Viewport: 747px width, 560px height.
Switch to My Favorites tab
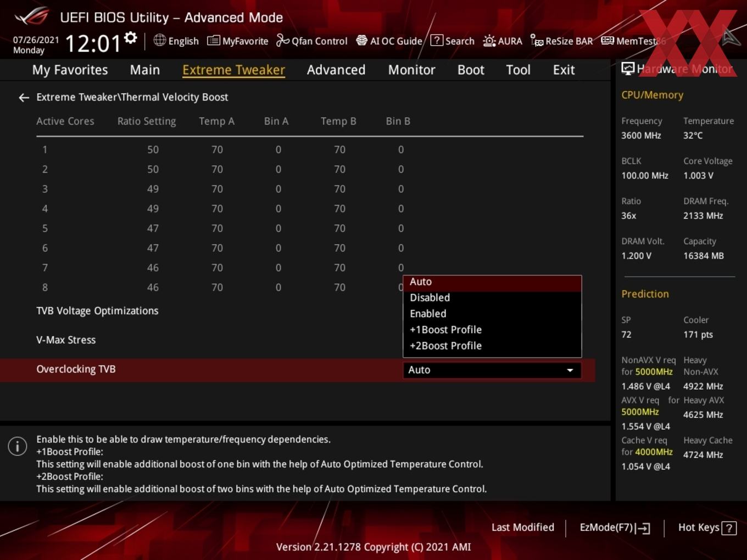70,70
